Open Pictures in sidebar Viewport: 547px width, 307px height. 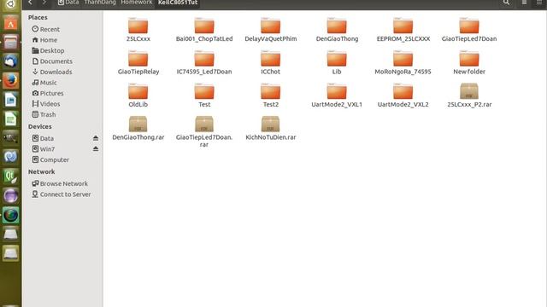pos(48,93)
